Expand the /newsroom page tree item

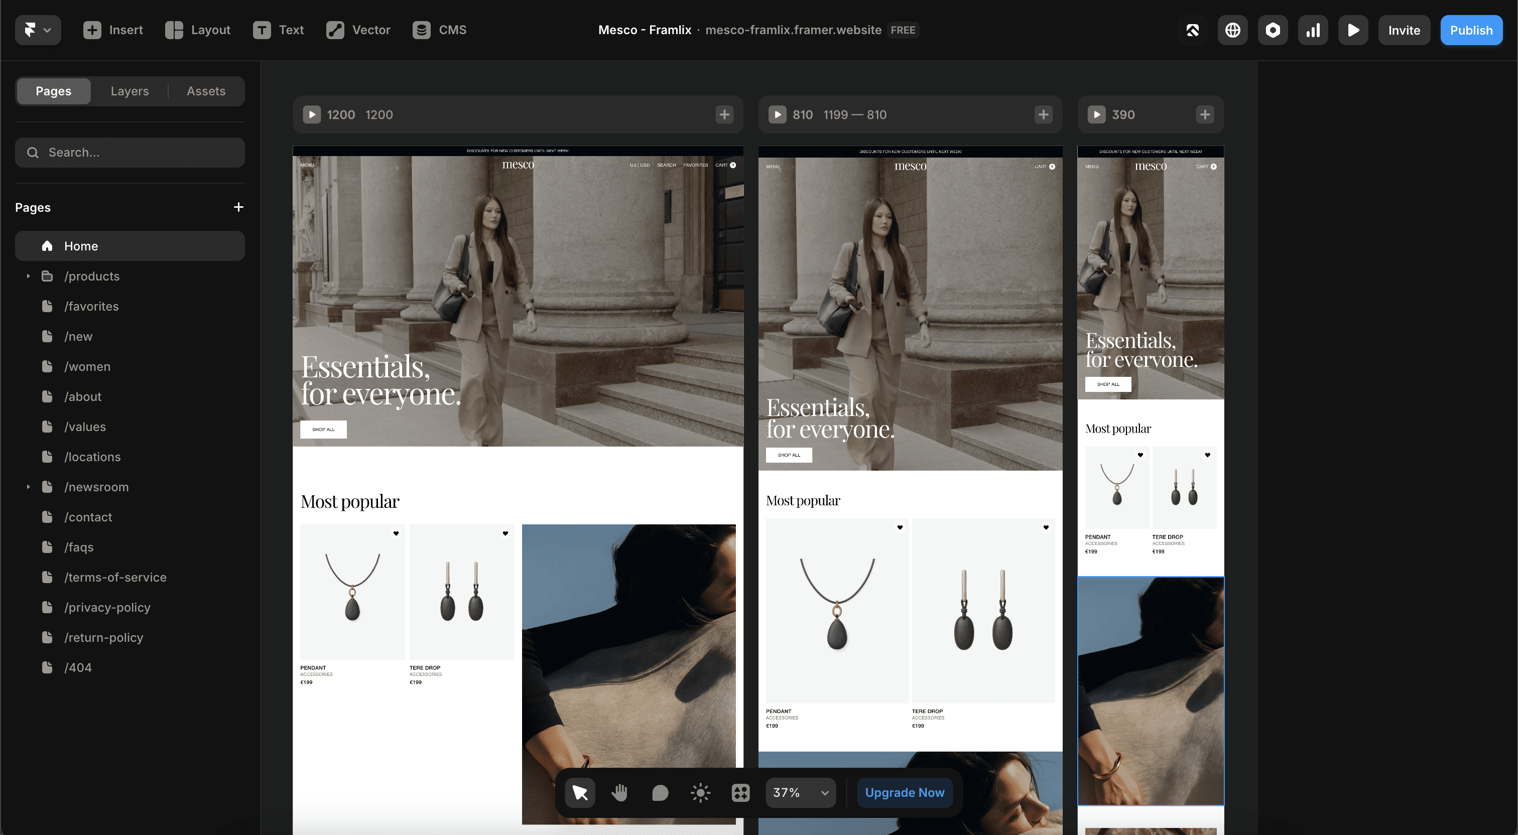coord(28,487)
